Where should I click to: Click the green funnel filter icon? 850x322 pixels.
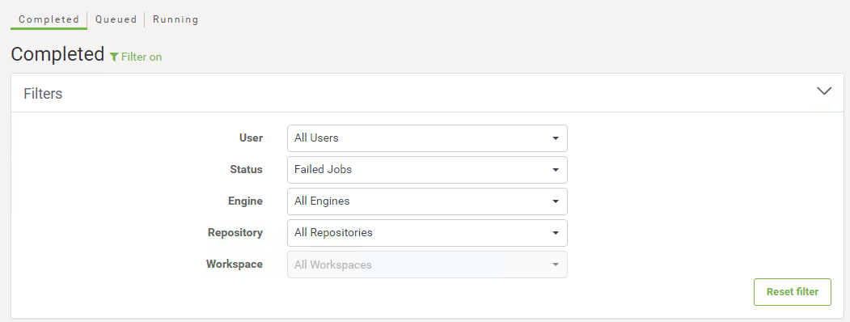coord(114,57)
